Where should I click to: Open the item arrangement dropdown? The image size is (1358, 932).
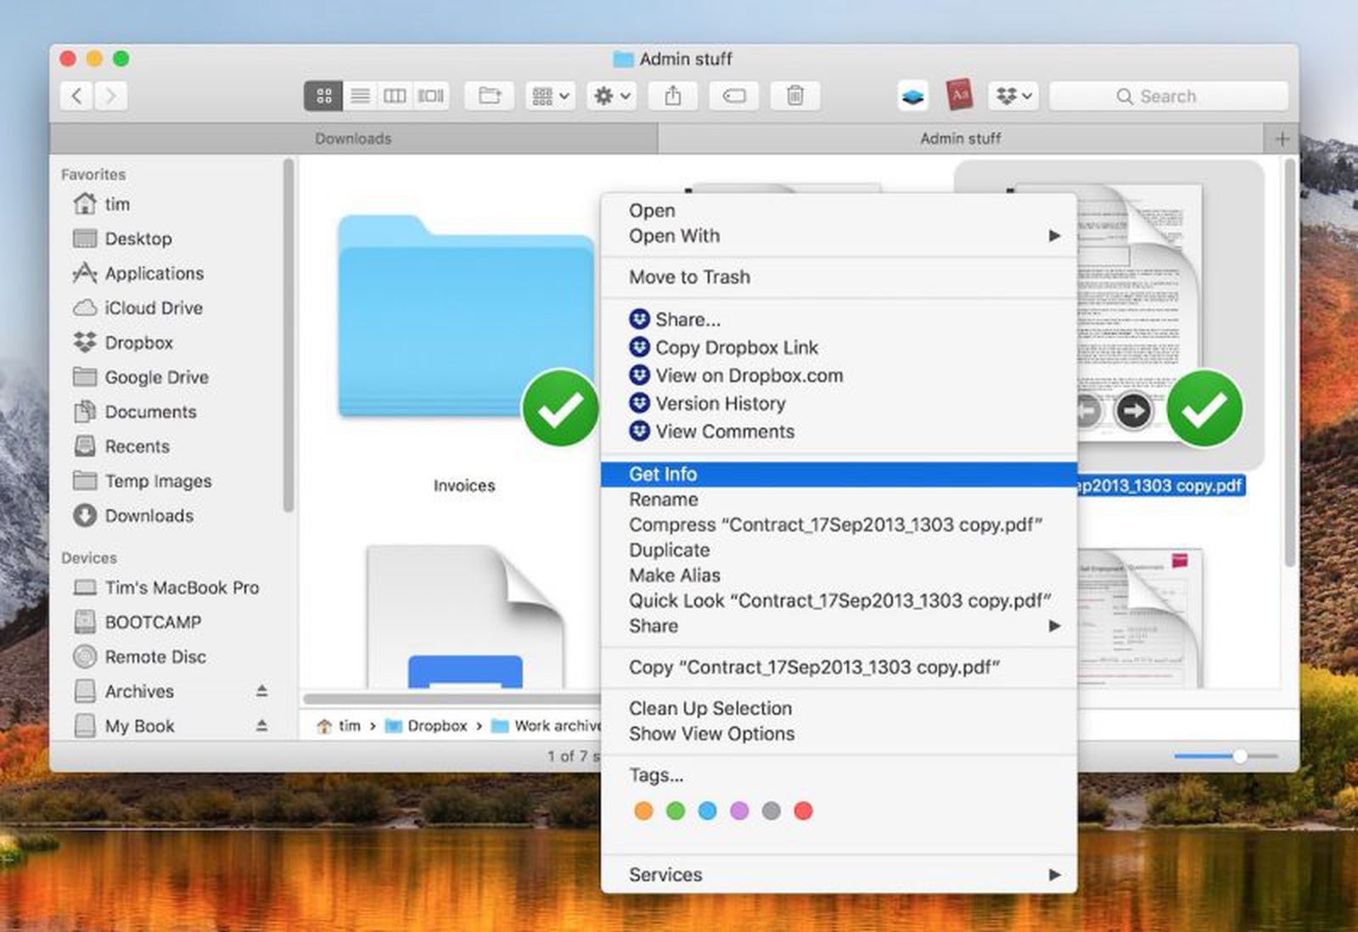(548, 95)
